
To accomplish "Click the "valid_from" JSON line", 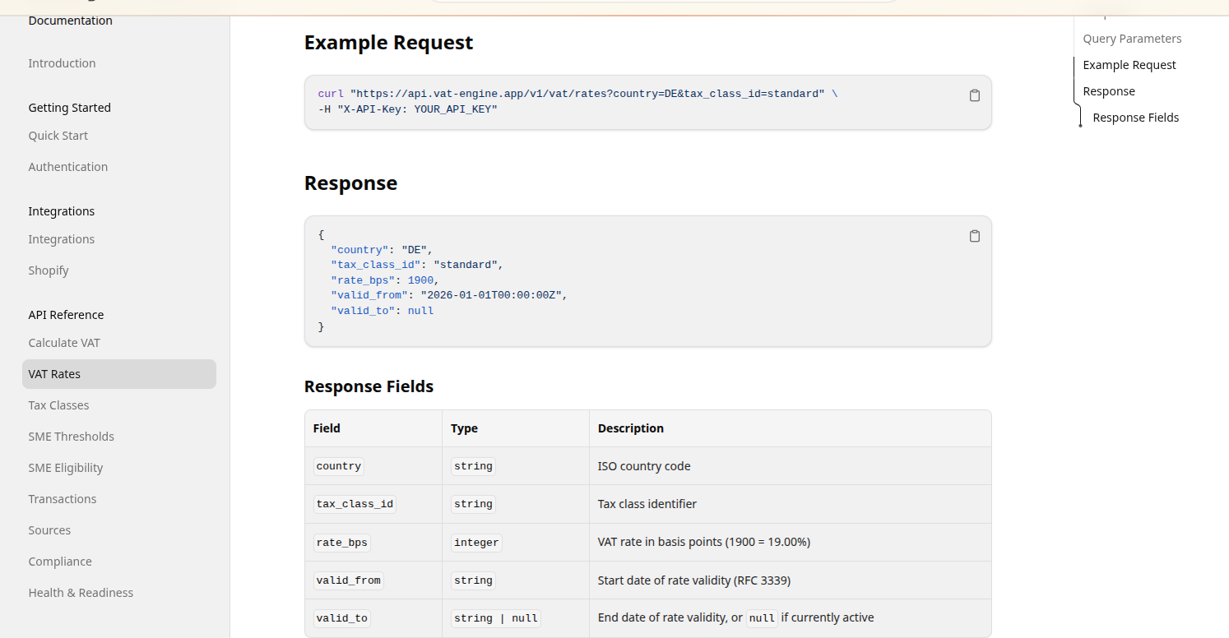I will point(449,295).
